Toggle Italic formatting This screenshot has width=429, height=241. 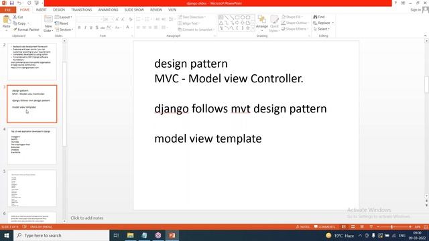[x=85, y=27]
